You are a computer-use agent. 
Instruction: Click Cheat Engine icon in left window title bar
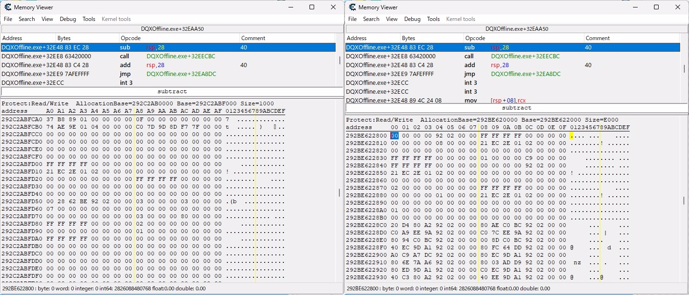7,7
